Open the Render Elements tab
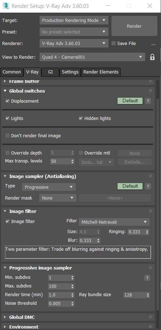Image resolution: width=161 pixels, height=330 pixels. coord(101,72)
